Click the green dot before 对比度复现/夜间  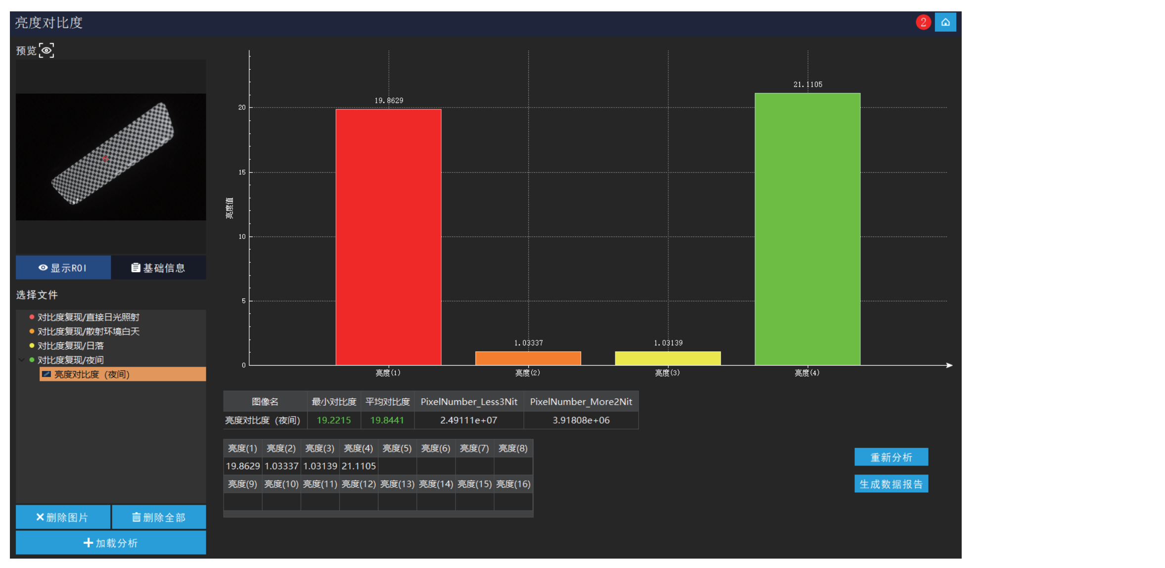[x=32, y=360]
